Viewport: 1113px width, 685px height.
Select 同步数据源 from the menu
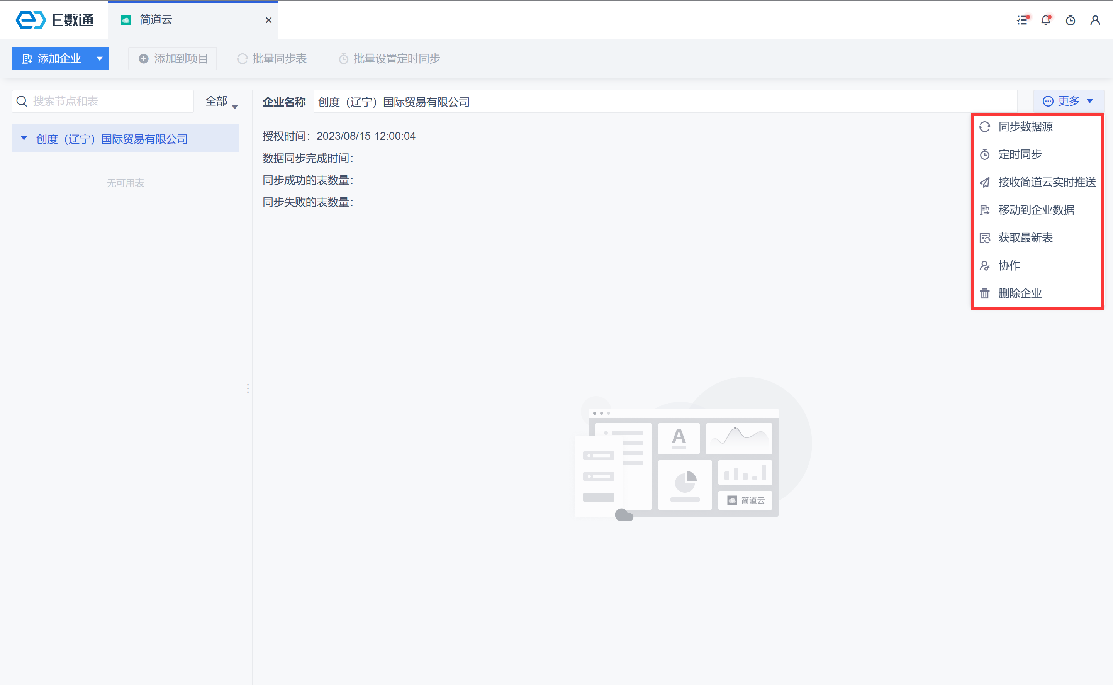[x=1025, y=127]
